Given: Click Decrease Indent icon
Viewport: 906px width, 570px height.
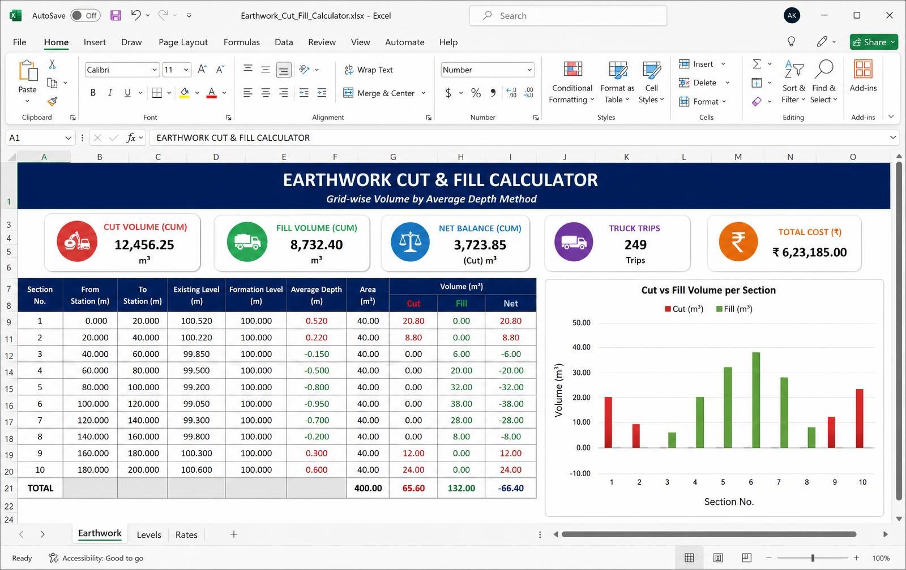Looking at the screenshot, I should (304, 93).
